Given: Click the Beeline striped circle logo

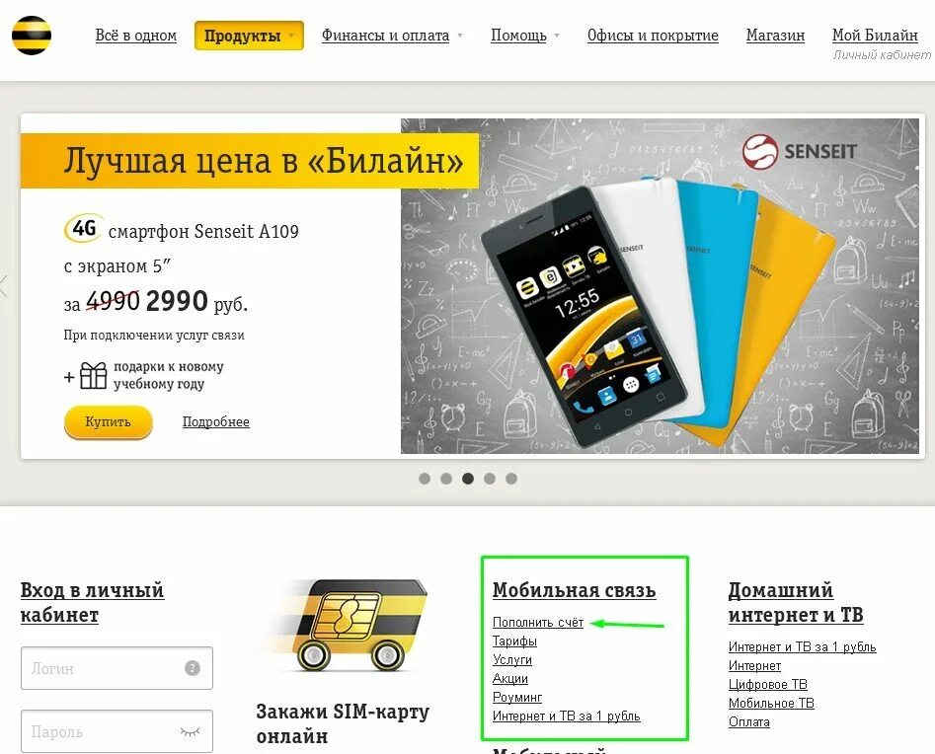Looking at the screenshot, I should [31, 36].
